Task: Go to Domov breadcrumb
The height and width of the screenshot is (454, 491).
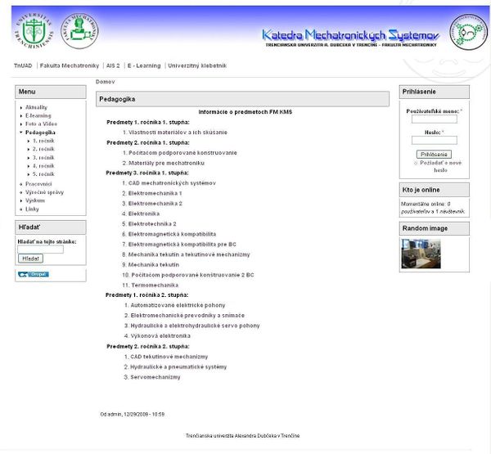Action: [x=106, y=82]
